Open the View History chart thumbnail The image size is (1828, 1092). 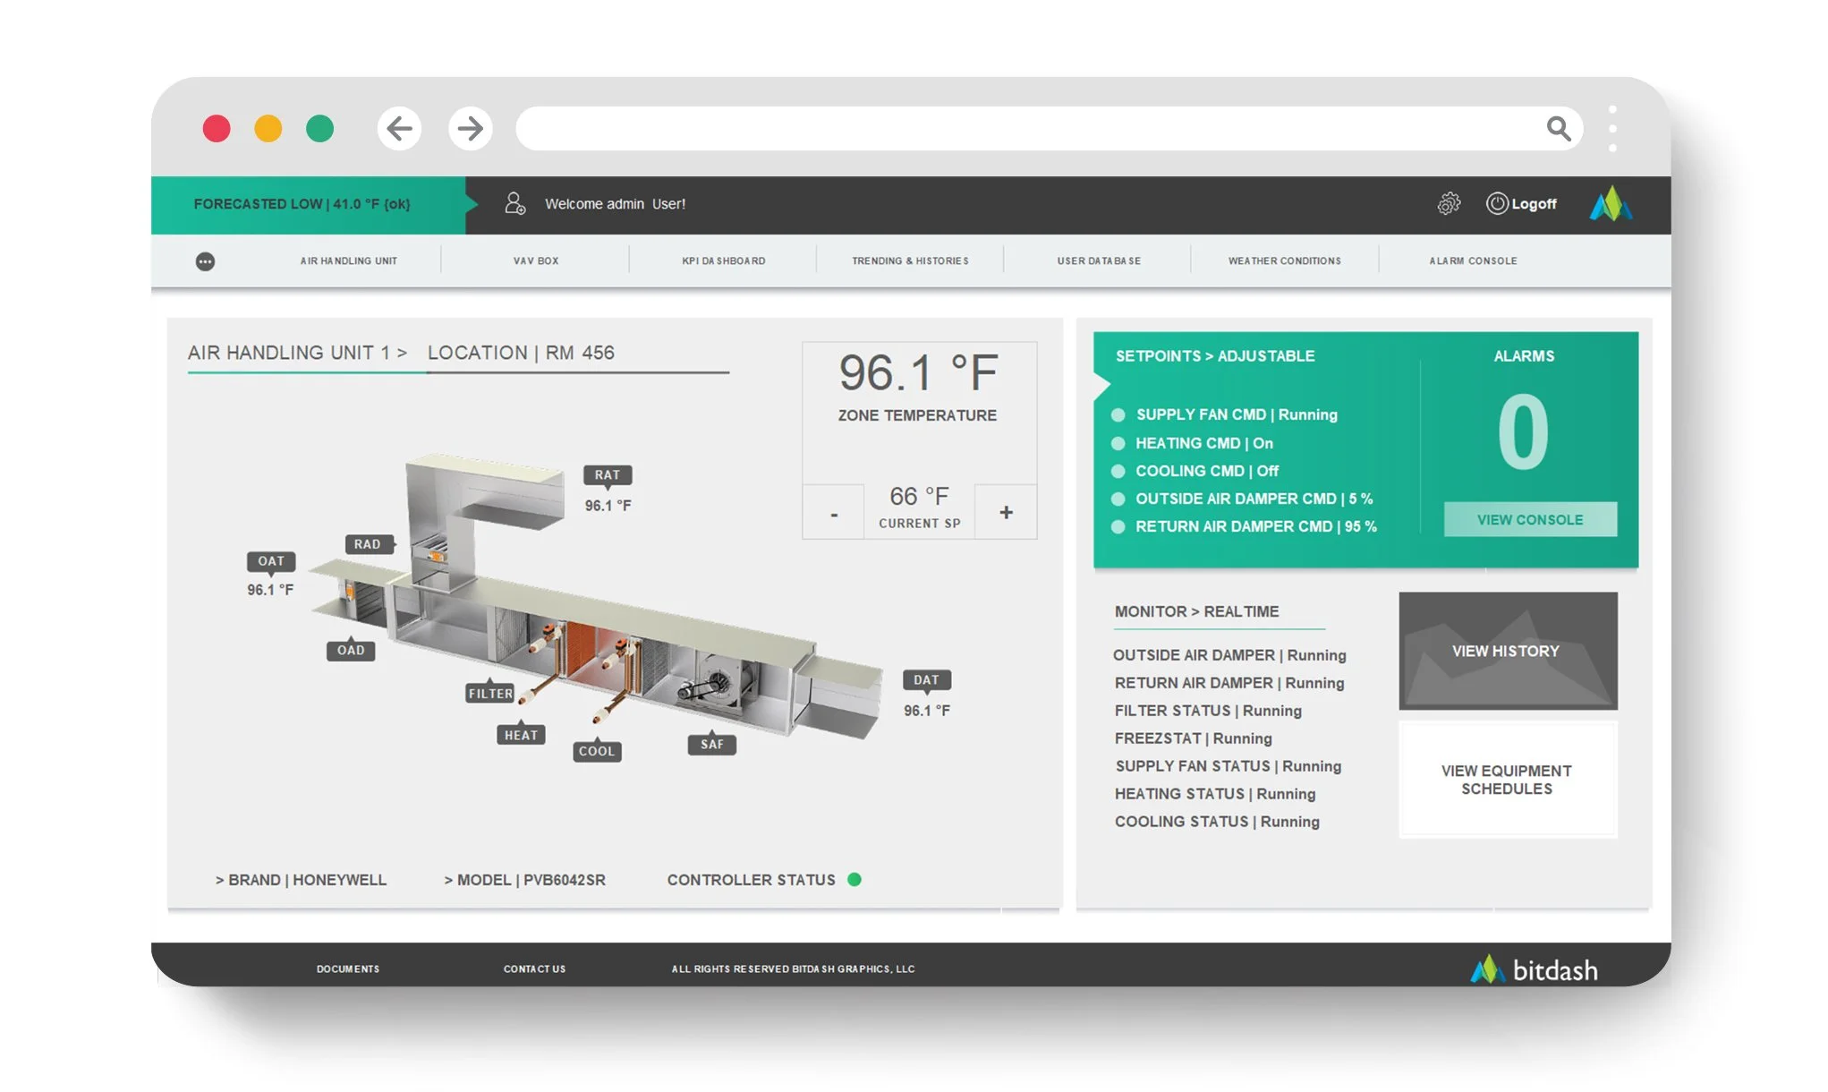tap(1507, 652)
